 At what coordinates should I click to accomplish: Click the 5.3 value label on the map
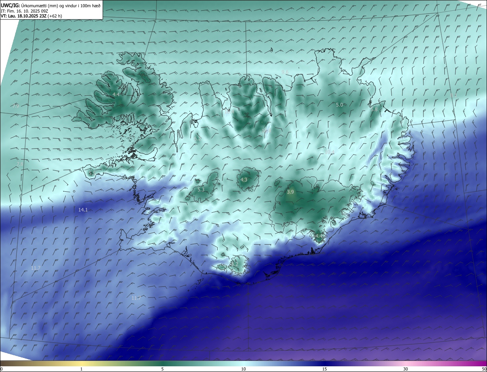201,189
